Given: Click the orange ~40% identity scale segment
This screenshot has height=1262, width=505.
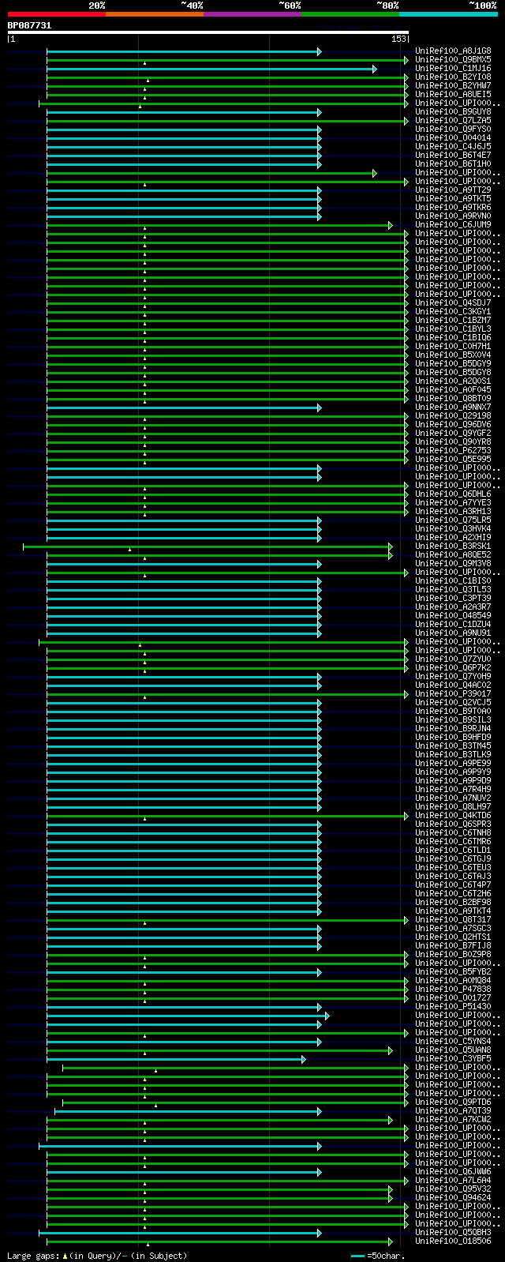Looking at the screenshot, I should [x=154, y=14].
